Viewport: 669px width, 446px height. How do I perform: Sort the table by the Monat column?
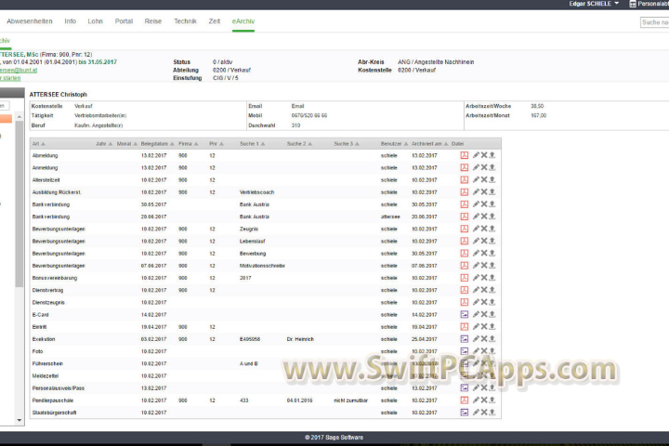pos(127,144)
